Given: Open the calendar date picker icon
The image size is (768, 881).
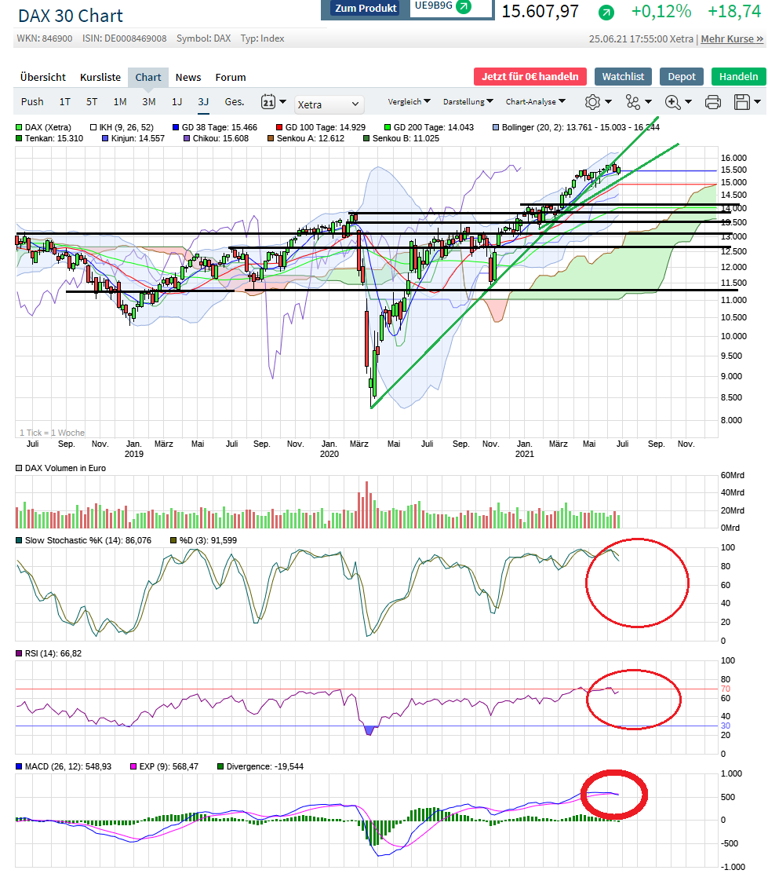Looking at the screenshot, I should tap(270, 101).
